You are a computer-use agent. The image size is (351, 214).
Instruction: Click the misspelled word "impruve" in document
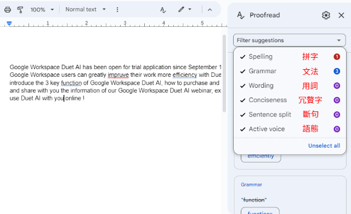118,75
